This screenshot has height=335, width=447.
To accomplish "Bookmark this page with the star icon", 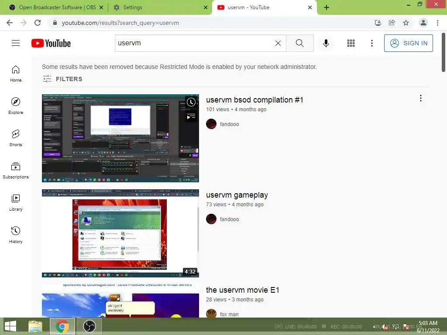I will (x=406, y=23).
